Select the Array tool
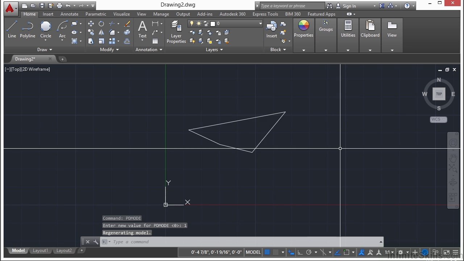 click(x=112, y=41)
